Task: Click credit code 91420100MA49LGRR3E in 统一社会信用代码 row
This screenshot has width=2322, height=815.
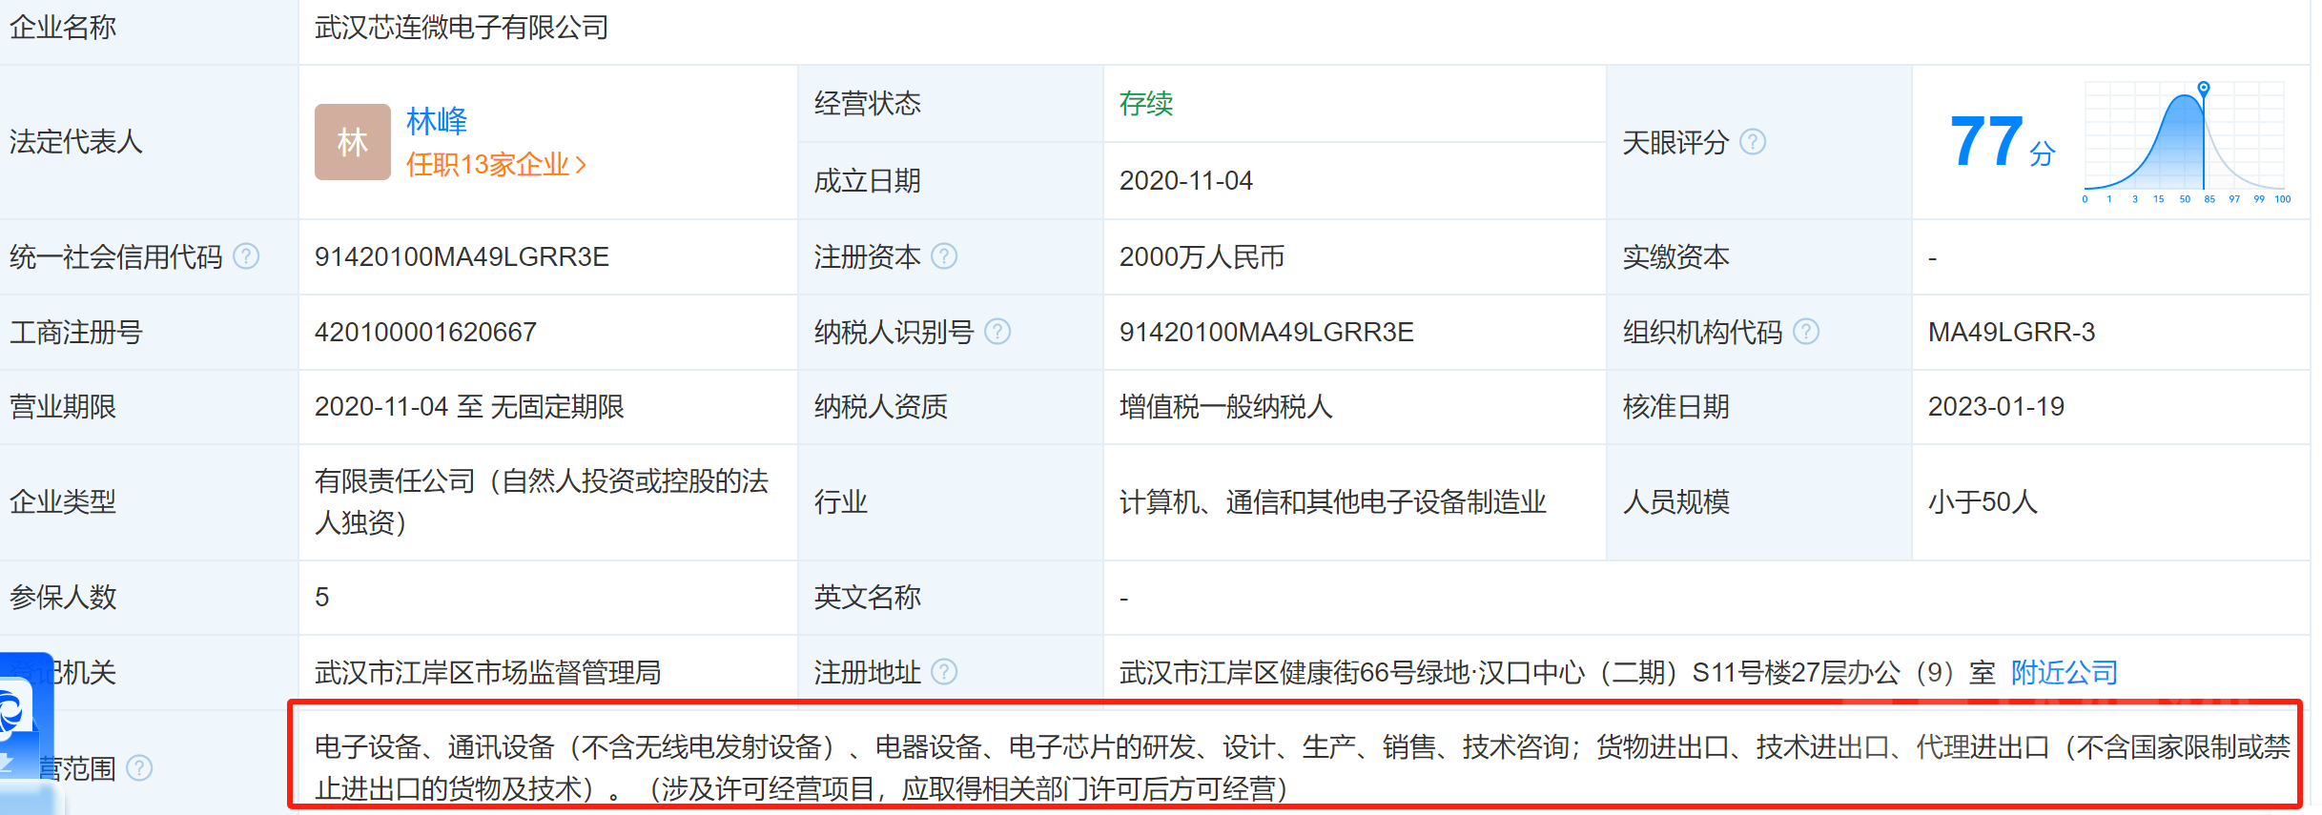Action: [462, 257]
